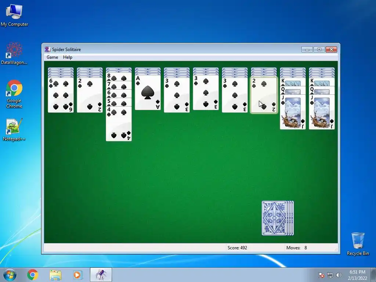The image size is (376, 282).
Task: Open Windows Explorer from taskbar
Action: 55,275
